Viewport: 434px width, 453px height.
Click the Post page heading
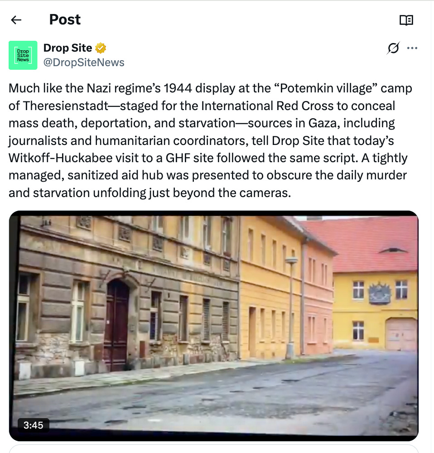(65, 19)
